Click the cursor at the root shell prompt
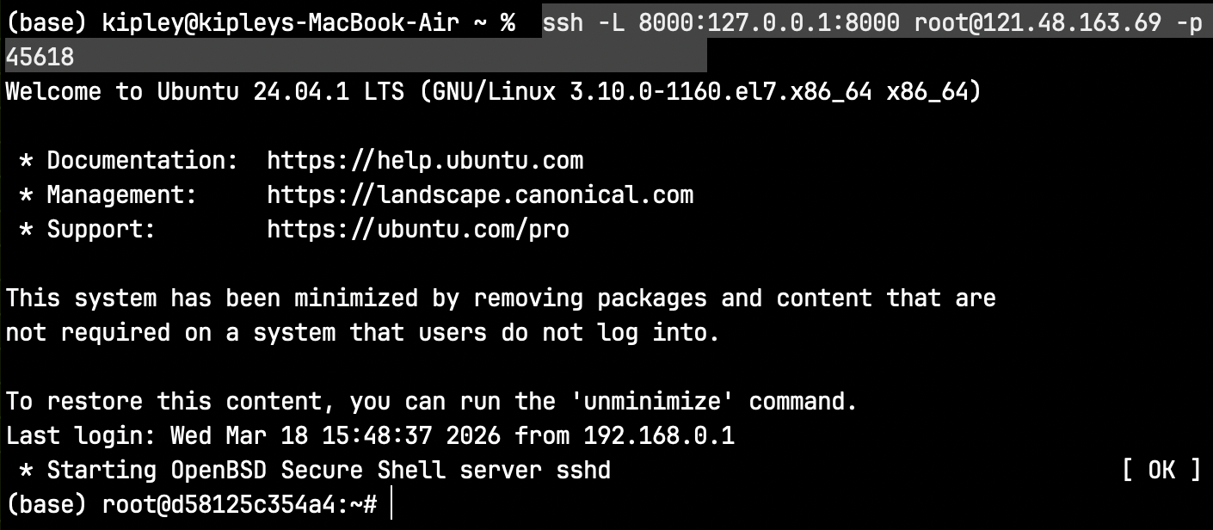 click(x=391, y=504)
